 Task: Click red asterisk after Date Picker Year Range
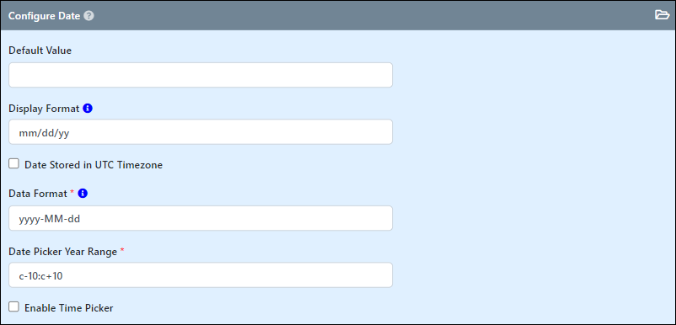tap(122, 251)
